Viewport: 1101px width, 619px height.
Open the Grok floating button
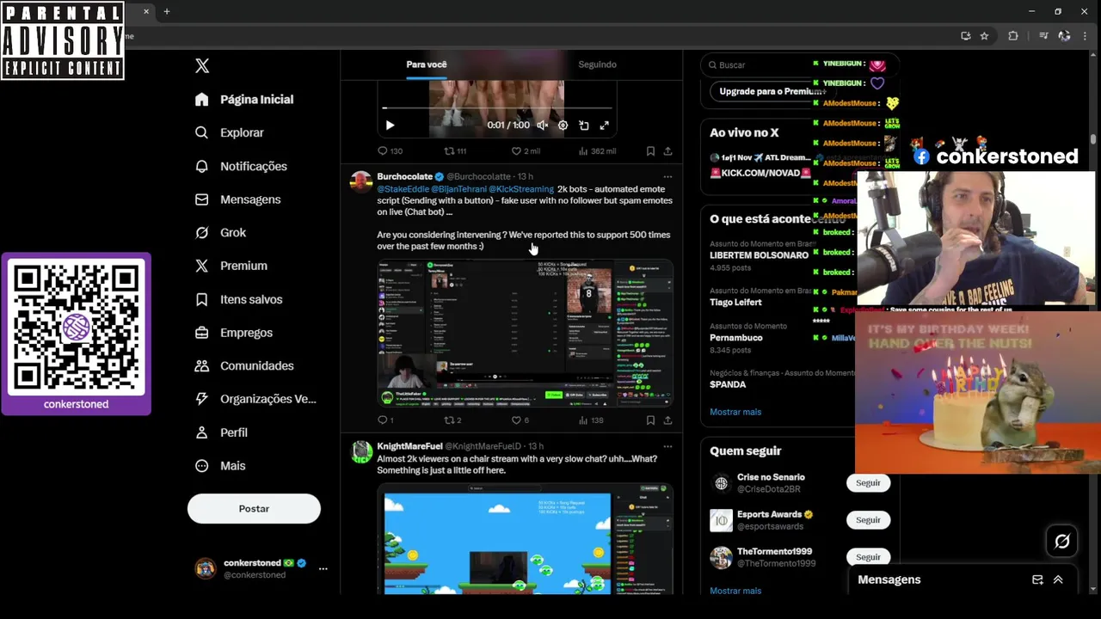tap(1062, 541)
